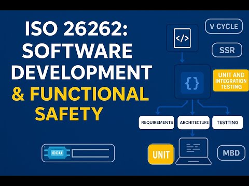249x186 pixels.
Task: Click the V CYCLE pill label
Action: coord(224,26)
